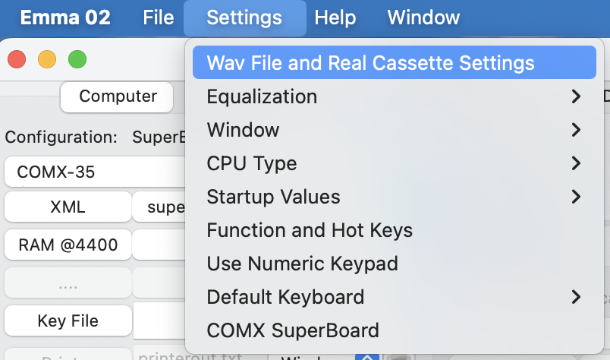
Task: Close the open Settings menu
Action: point(244,17)
